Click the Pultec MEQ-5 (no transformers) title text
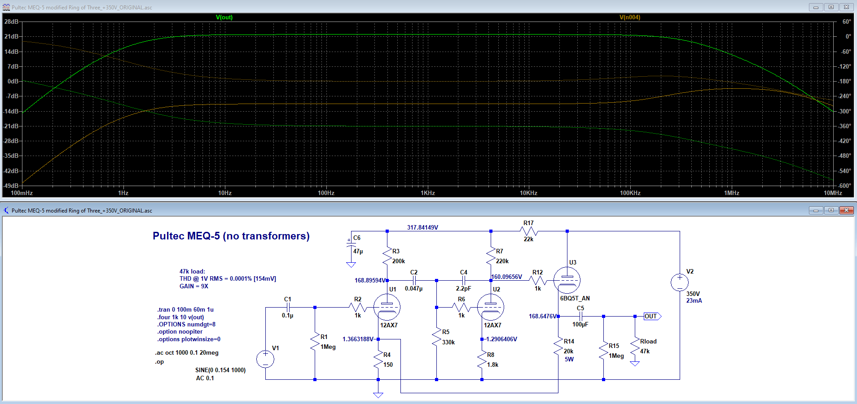This screenshot has height=404, width=857. [x=231, y=236]
